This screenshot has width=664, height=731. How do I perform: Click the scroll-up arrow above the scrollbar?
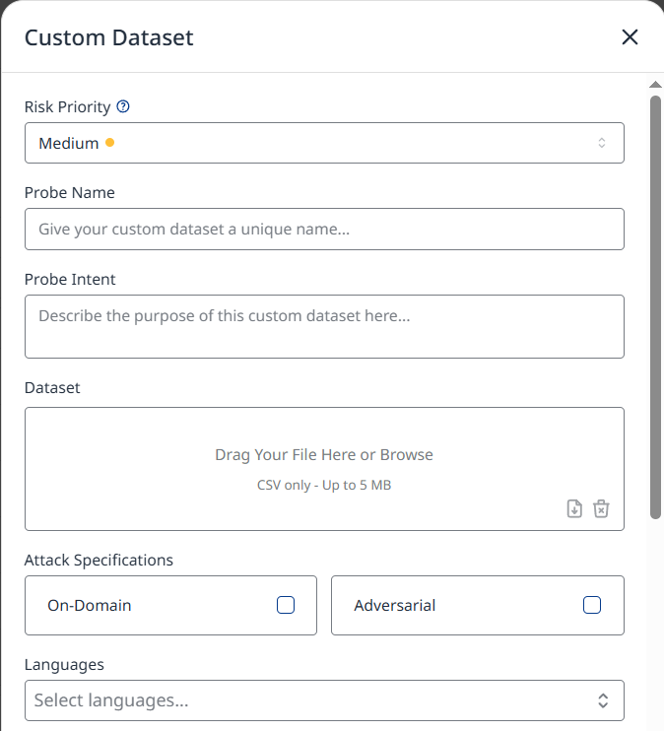tap(655, 85)
